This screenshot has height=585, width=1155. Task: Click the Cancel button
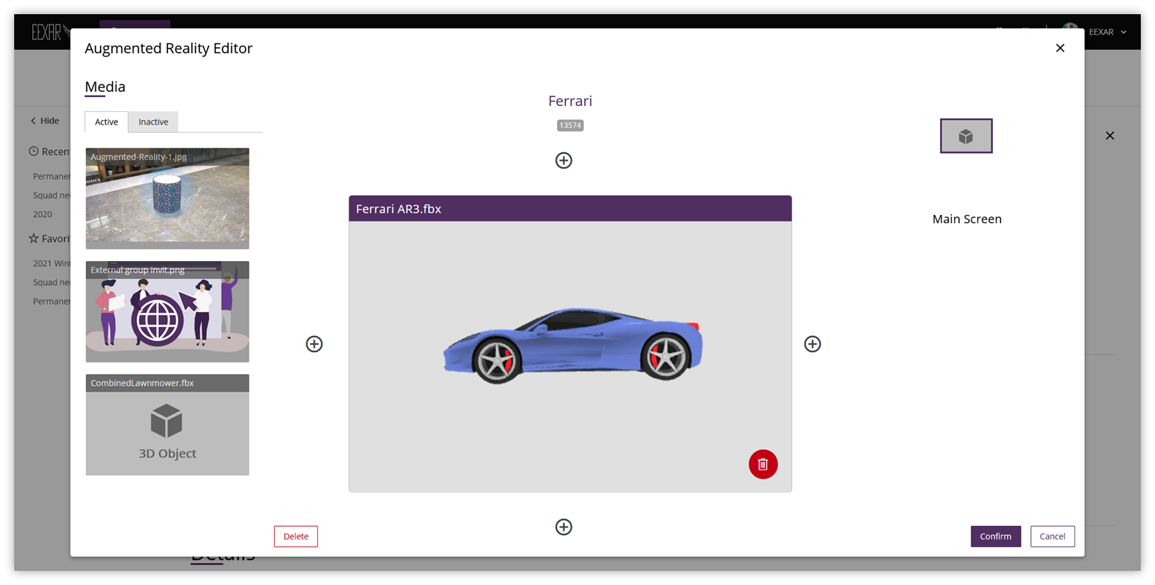coord(1053,536)
